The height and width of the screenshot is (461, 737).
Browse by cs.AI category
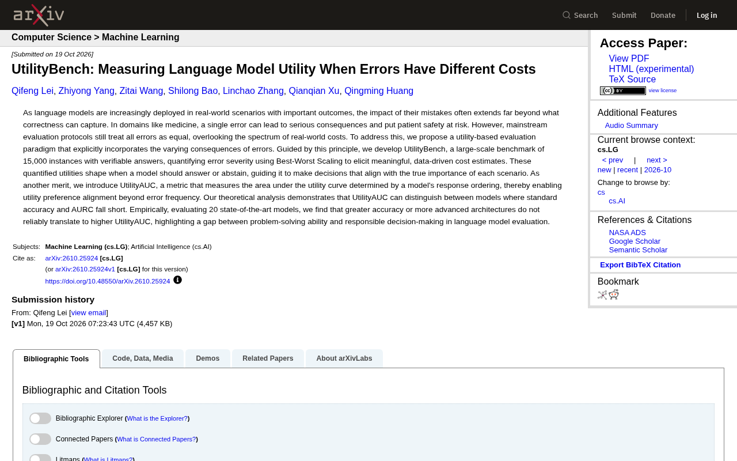tap(617, 201)
